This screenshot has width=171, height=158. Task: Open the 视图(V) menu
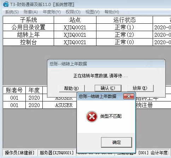click(x=93, y=12)
